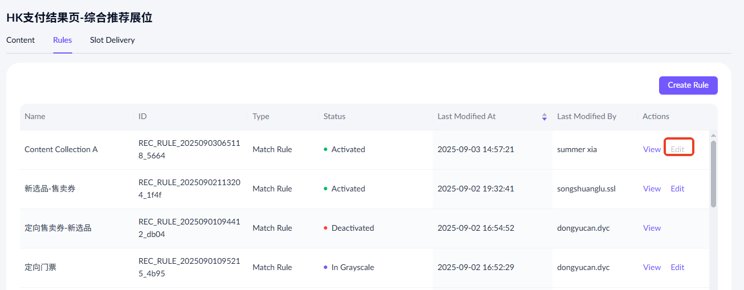View the 新选品-售卖券 rule

(x=652, y=189)
